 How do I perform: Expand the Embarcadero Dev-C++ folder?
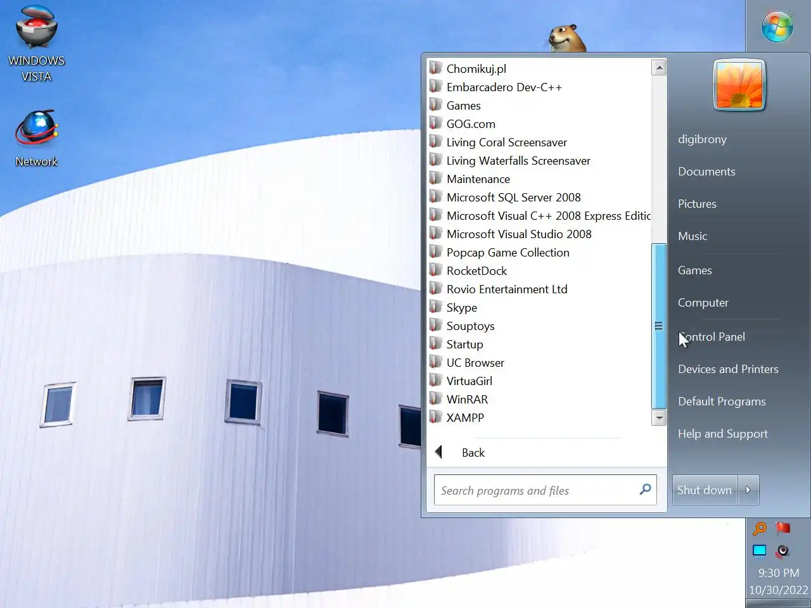pyautogui.click(x=539, y=87)
